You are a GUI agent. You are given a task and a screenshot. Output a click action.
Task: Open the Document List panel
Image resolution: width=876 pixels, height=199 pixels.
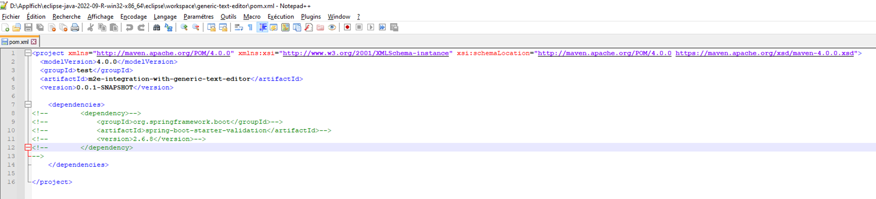click(x=297, y=27)
